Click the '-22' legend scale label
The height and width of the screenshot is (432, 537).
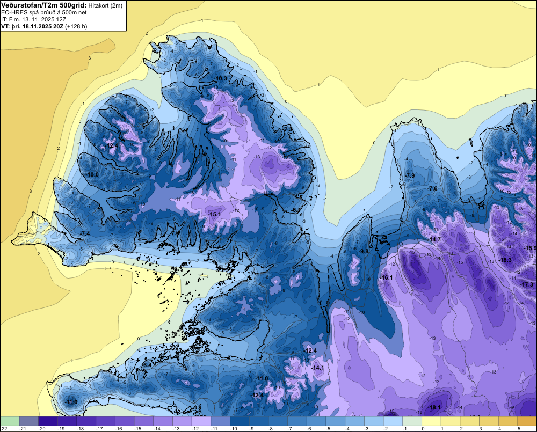point(4,429)
